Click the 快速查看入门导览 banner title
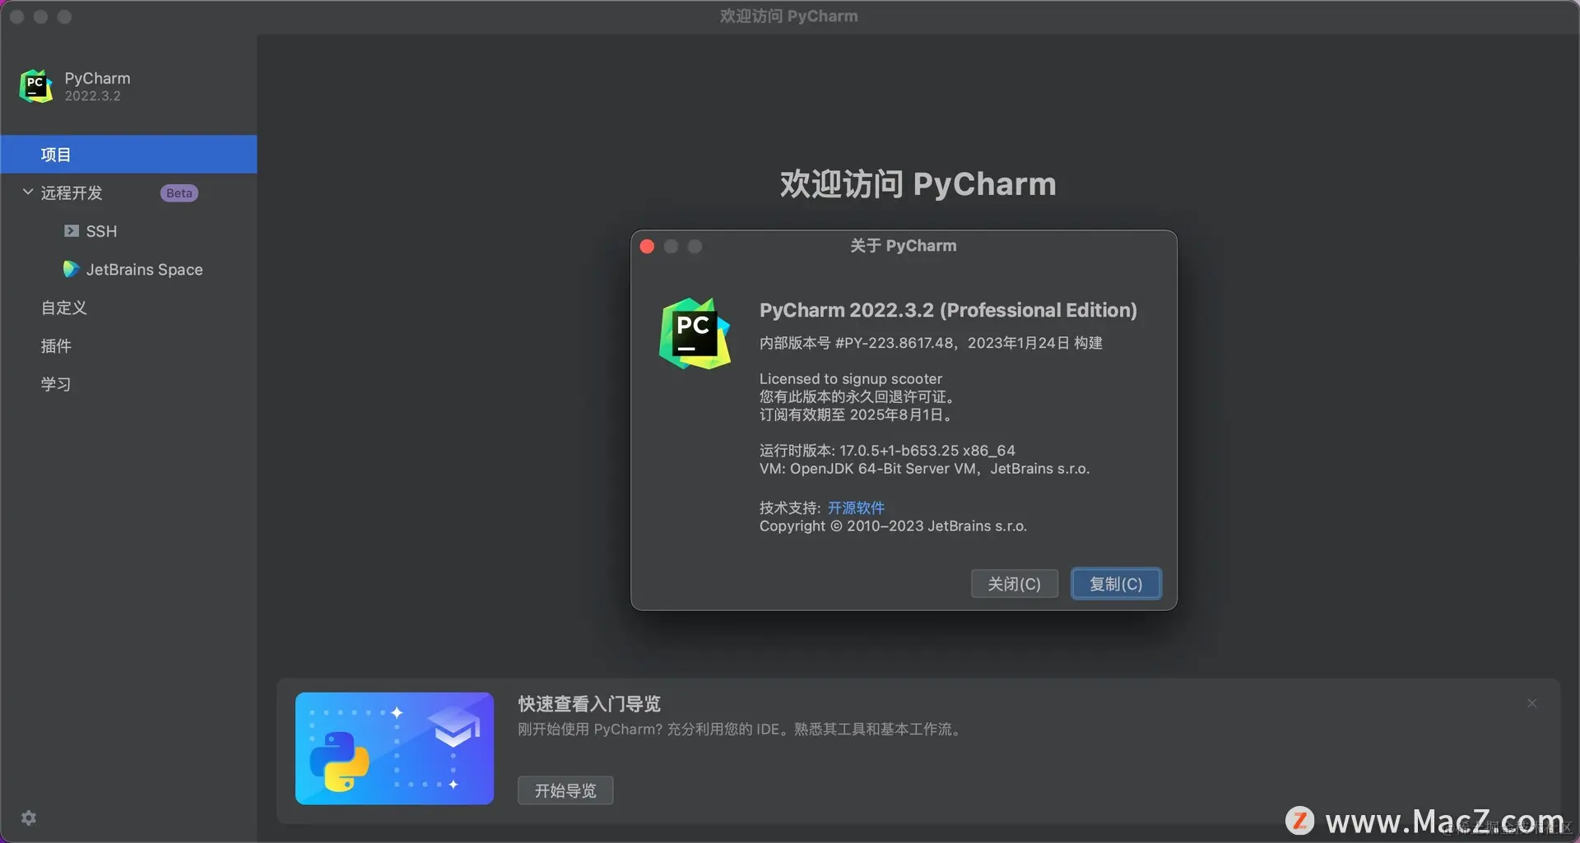The width and height of the screenshot is (1580, 843). point(589,704)
